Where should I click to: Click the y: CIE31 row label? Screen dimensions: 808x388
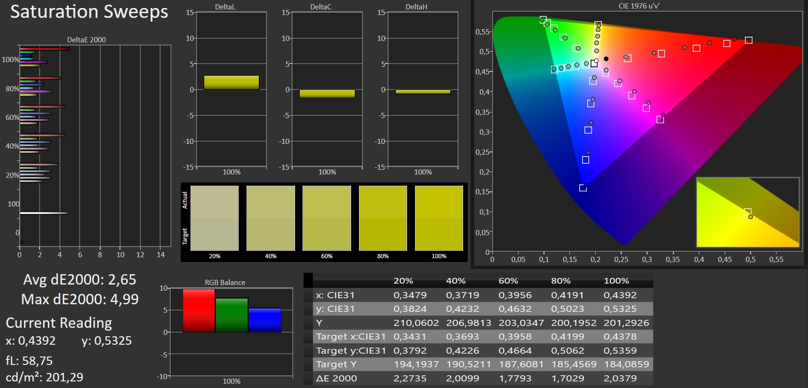coord(335,309)
